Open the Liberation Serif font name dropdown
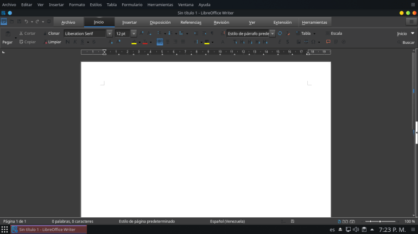 (110, 34)
